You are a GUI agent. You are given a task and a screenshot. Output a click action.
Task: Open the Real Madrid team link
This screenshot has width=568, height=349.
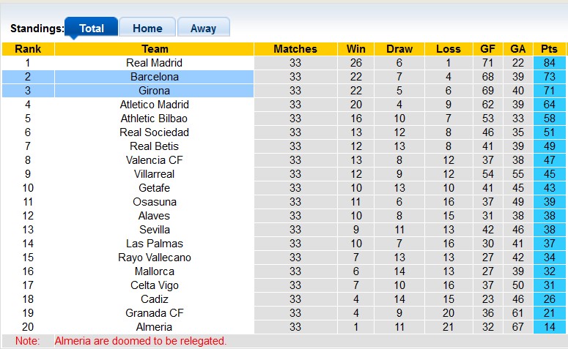point(154,63)
